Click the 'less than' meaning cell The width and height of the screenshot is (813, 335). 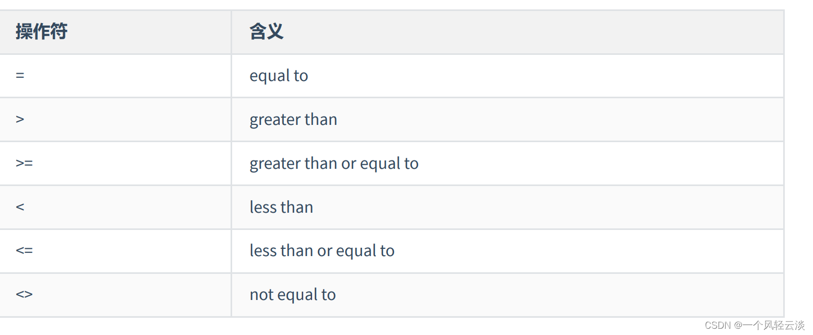coord(507,207)
